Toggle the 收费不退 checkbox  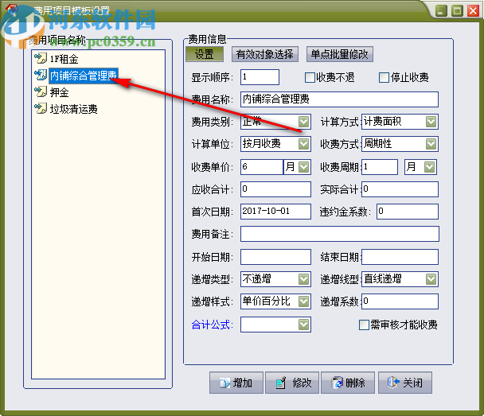pyautogui.click(x=310, y=77)
